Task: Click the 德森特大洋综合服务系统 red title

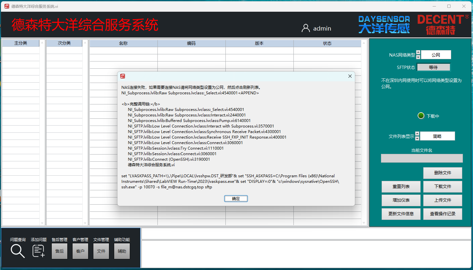Action: click(85, 25)
